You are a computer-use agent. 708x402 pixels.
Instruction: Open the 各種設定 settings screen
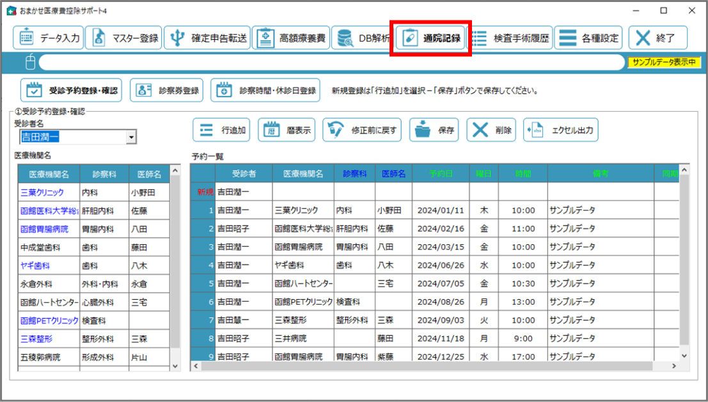pos(590,37)
